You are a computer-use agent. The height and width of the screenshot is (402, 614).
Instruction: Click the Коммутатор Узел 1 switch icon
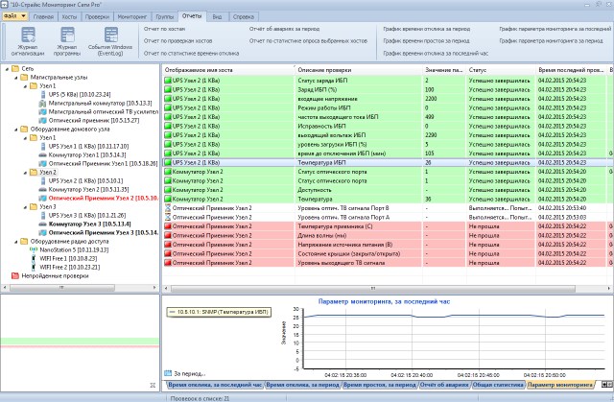coord(42,154)
